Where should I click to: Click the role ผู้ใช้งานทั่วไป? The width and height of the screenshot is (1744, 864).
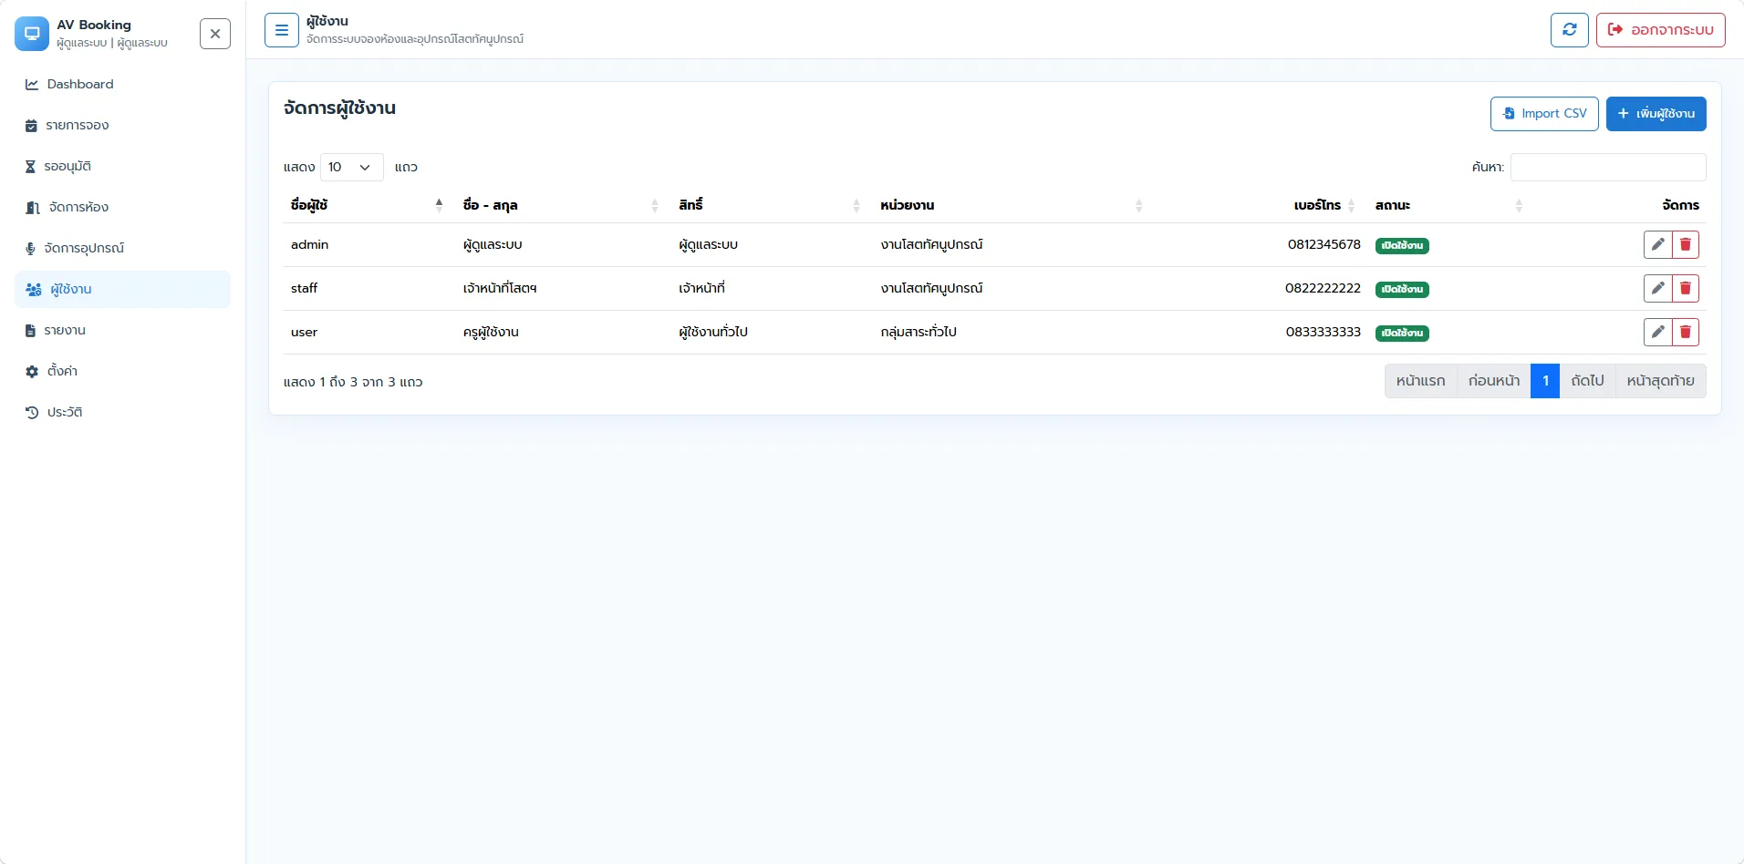point(713,332)
